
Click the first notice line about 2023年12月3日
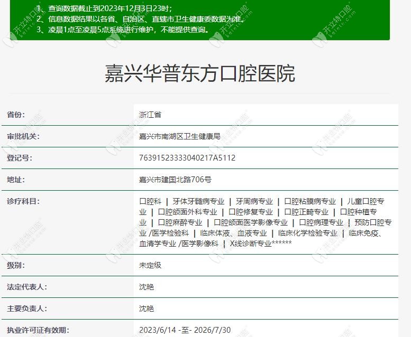pyautogui.click(x=104, y=8)
